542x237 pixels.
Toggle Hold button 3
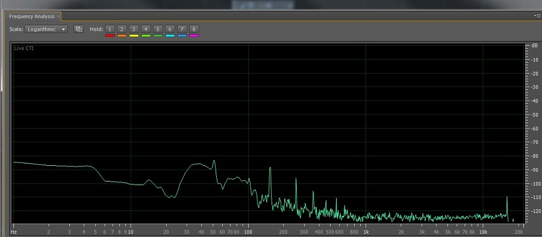[134, 29]
